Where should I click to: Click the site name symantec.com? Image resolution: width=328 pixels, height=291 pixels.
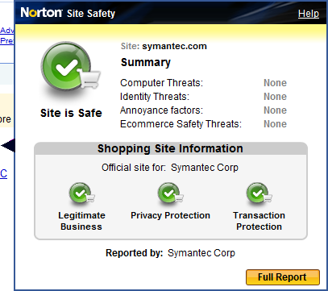point(174,46)
